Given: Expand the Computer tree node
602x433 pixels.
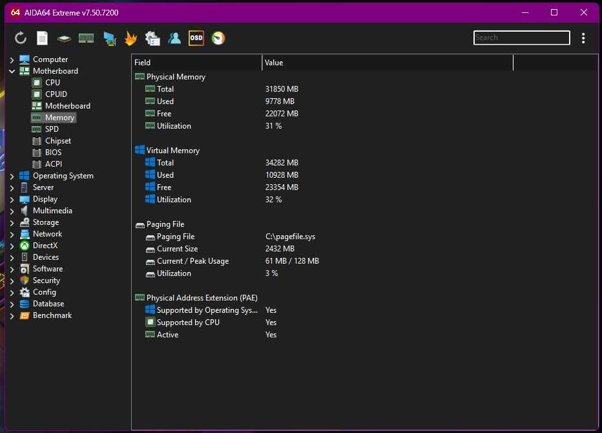Looking at the screenshot, I should tap(12, 60).
